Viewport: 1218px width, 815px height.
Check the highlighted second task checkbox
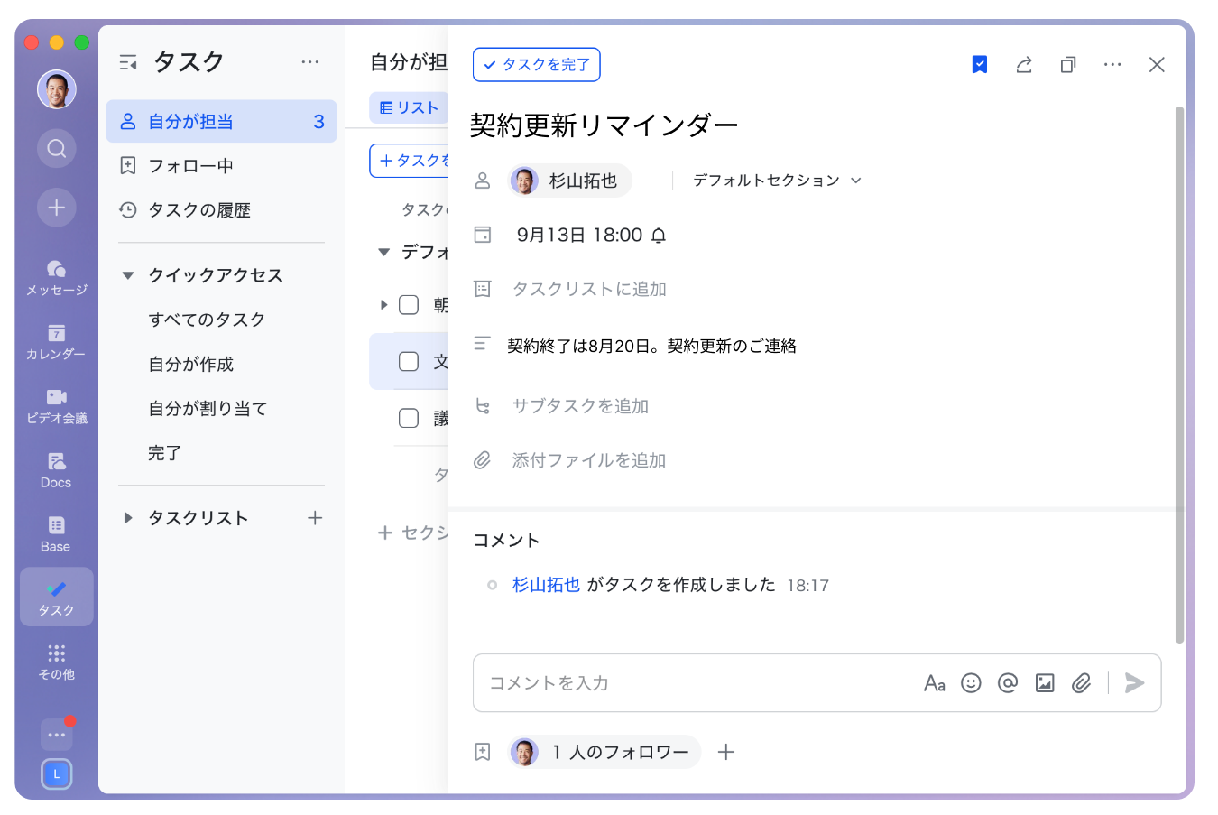[409, 362]
